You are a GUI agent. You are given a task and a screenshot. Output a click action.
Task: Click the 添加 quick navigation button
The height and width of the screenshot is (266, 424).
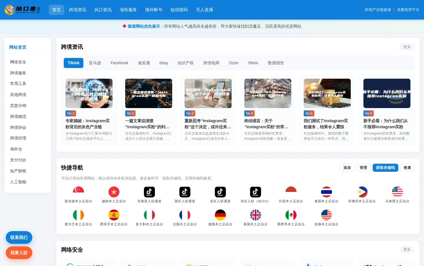(347, 168)
